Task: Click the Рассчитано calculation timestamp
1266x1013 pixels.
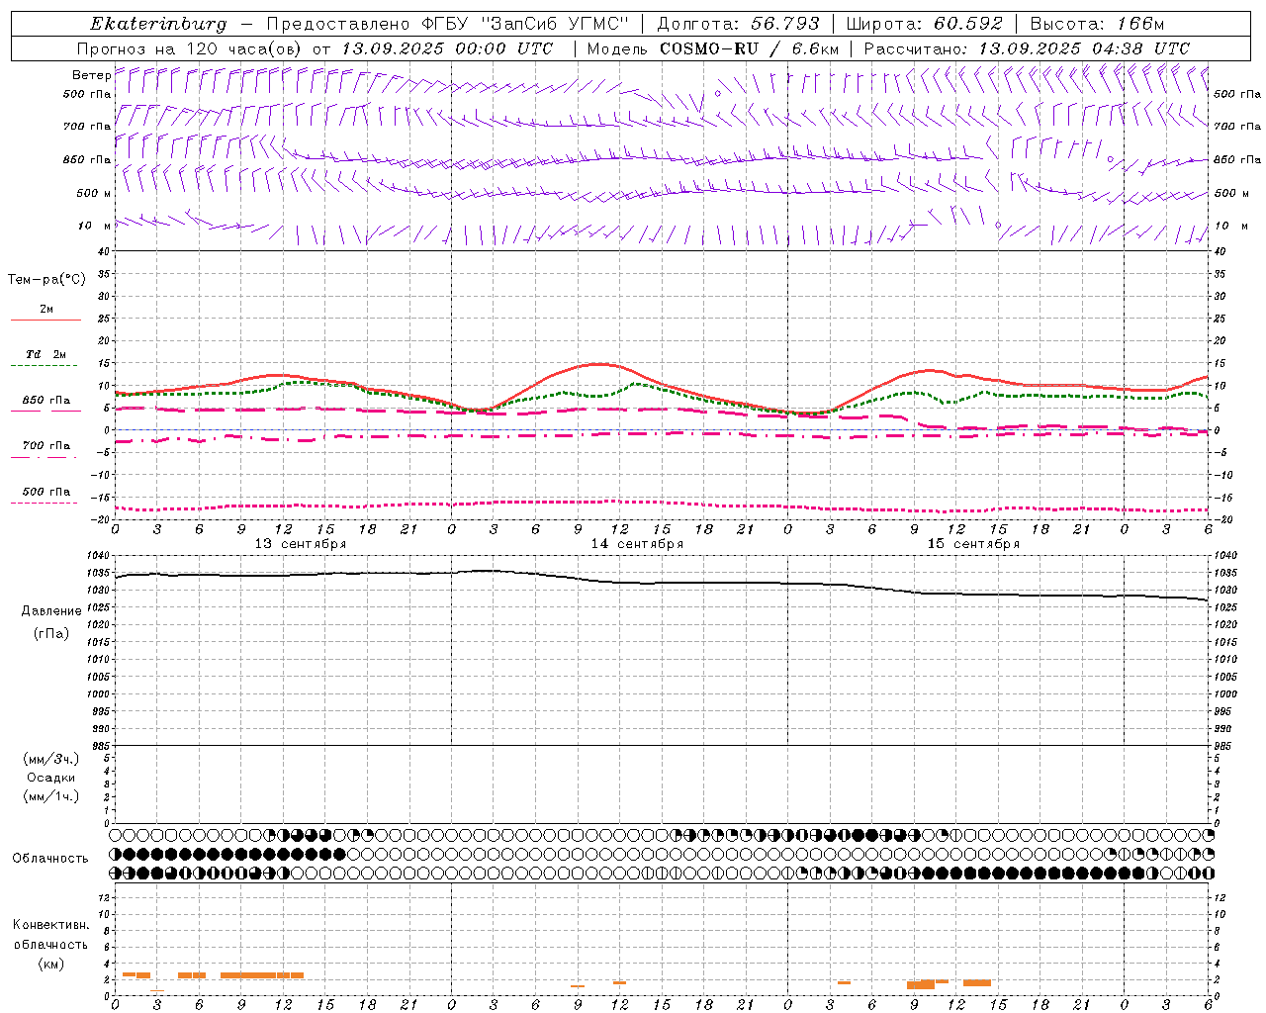Action: point(1027,48)
